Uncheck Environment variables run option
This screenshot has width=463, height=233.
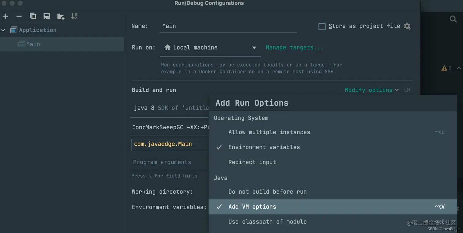coord(264,147)
